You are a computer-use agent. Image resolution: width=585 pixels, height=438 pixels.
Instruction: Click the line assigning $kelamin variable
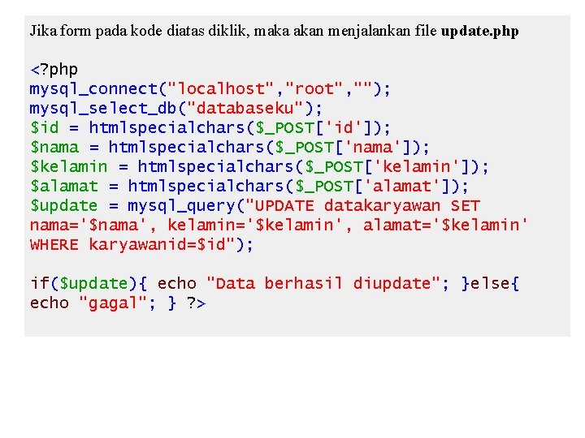point(259,166)
